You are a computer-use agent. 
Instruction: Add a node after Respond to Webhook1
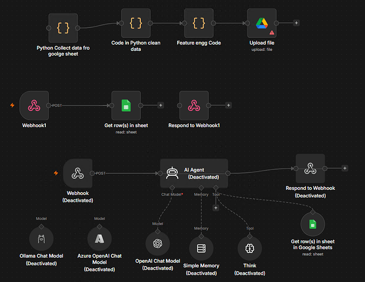(229, 105)
